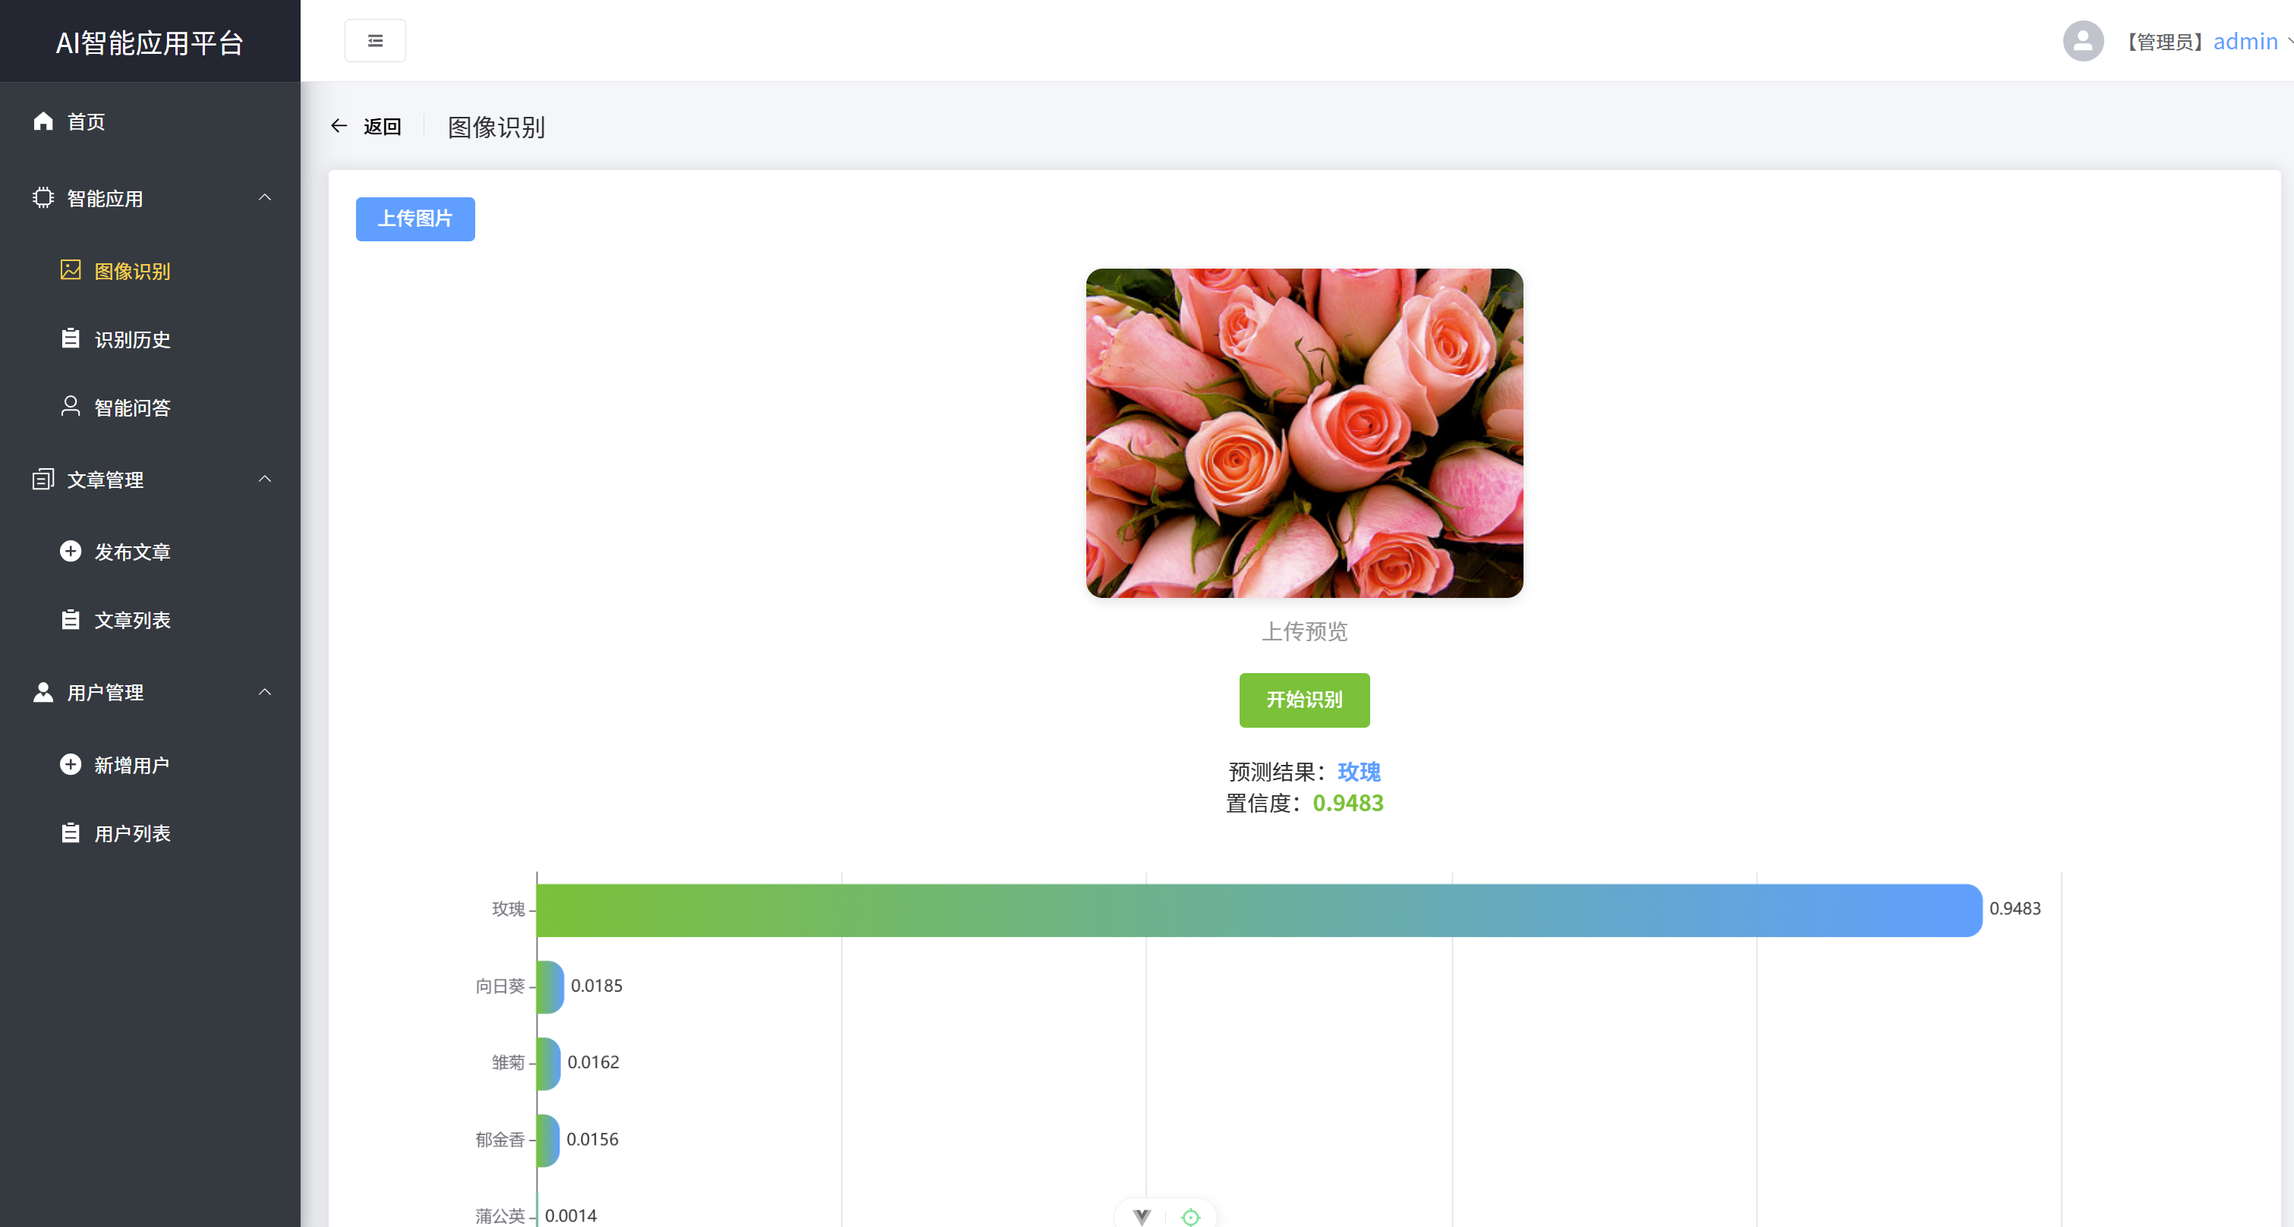Select 首页 in the sidebar menu

pos(86,122)
